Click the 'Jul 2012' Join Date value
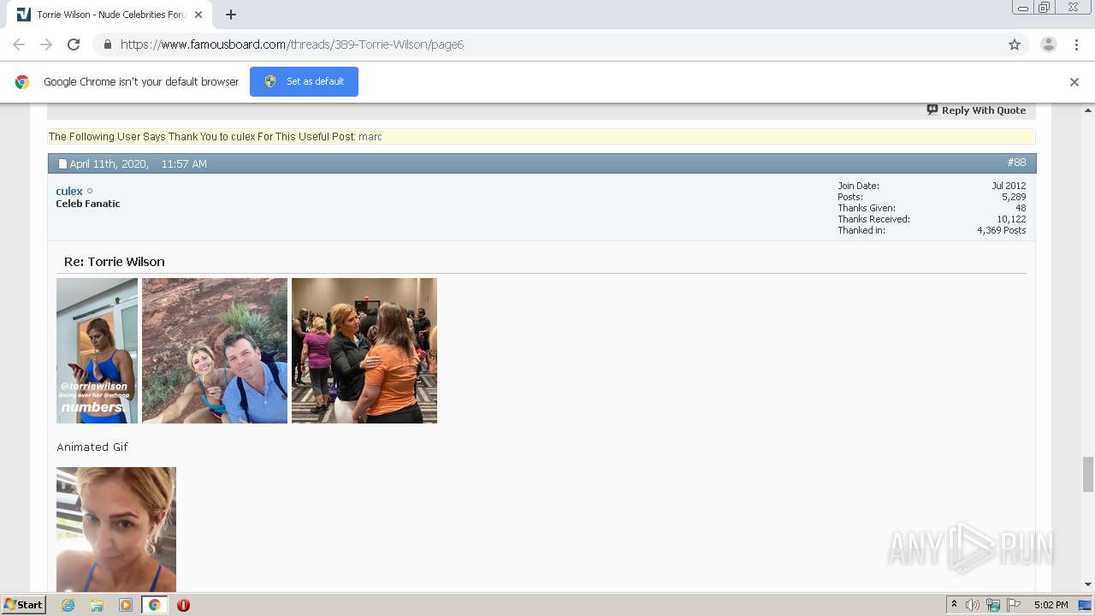The height and width of the screenshot is (616, 1095). coord(1009,186)
